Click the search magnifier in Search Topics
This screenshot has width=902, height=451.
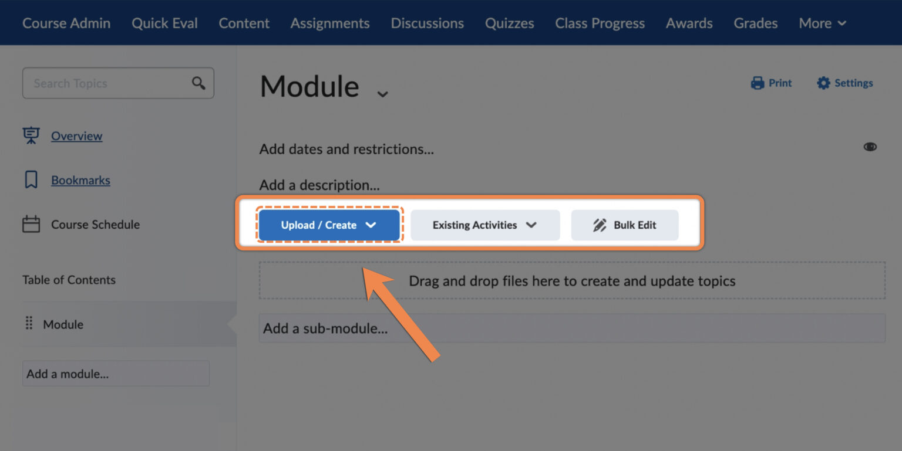click(x=197, y=83)
